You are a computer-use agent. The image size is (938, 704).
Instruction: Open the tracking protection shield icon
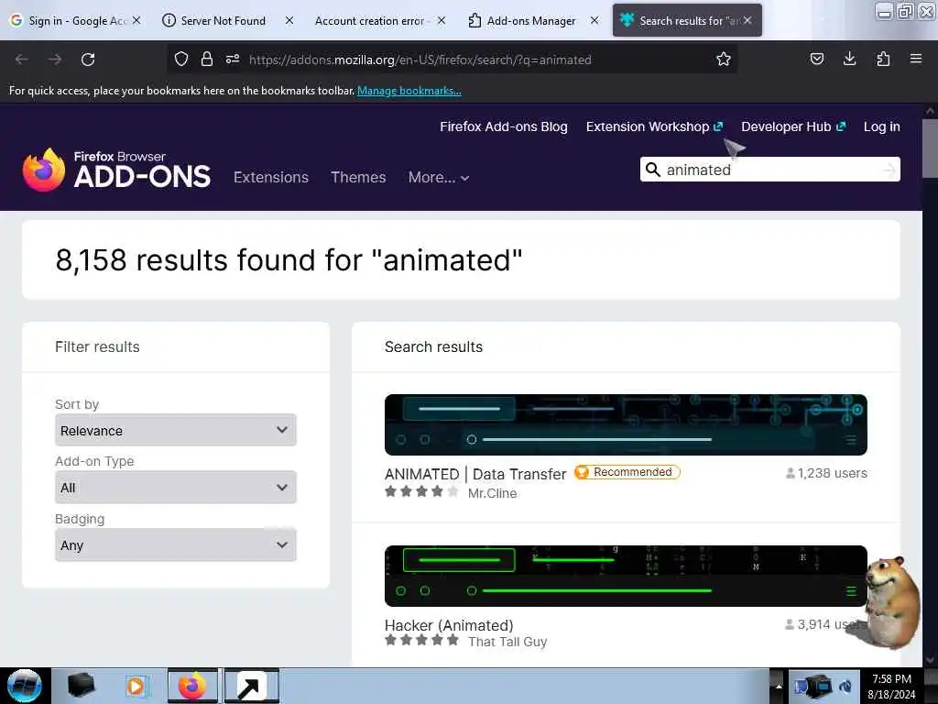(x=181, y=59)
